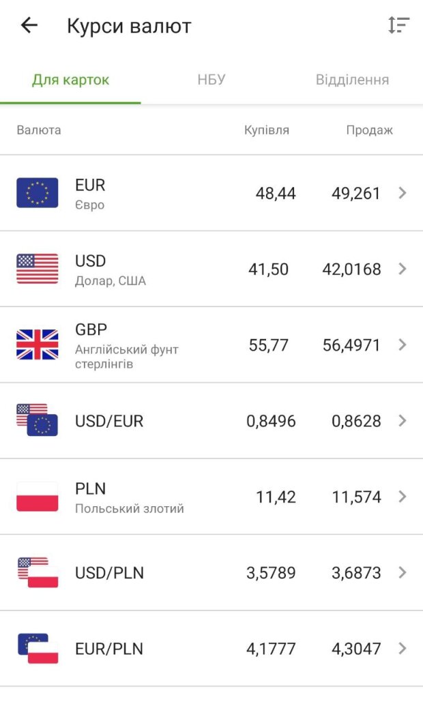Expand USD row details chevron
The image size is (423, 702).
click(x=403, y=269)
